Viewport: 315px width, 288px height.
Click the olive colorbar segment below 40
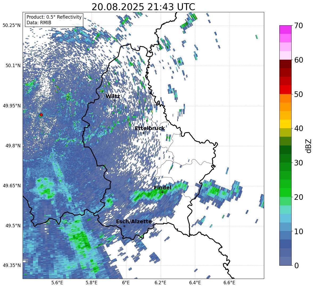(285, 132)
